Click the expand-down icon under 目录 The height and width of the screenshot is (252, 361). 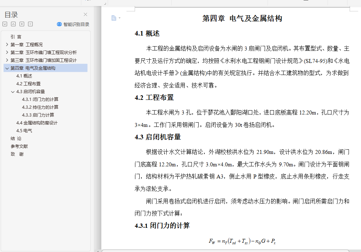tap(5, 24)
